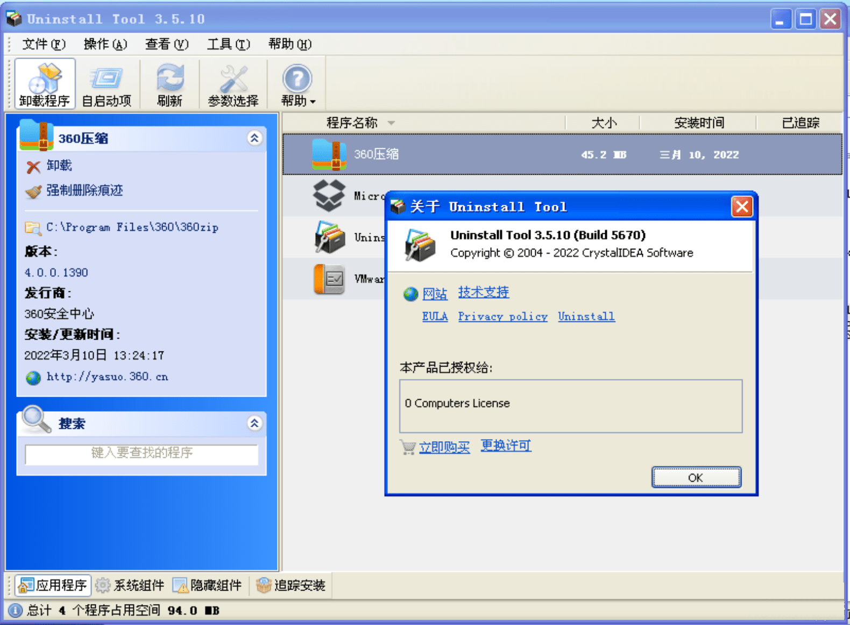This screenshot has height=625, width=850.
Task: Open the 帮助(H) menu
Action: point(290,44)
